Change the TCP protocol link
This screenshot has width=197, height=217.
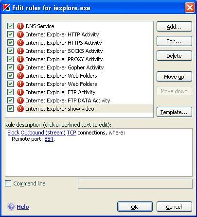(x=72, y=133)
